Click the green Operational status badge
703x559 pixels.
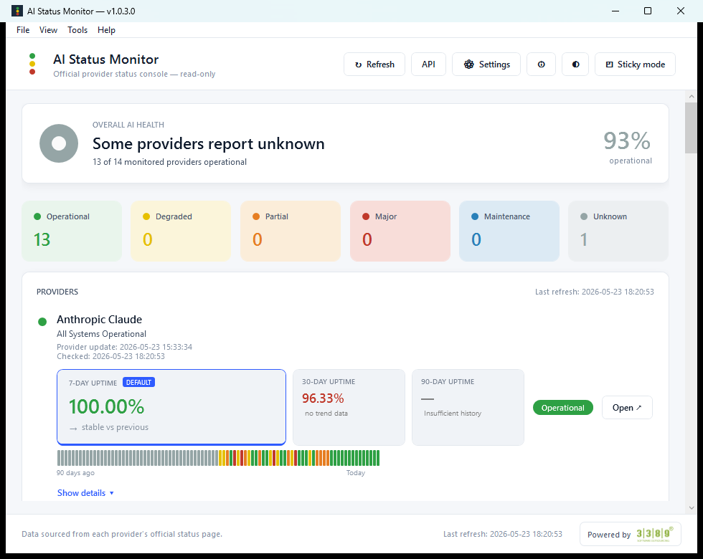coord(562,408)
